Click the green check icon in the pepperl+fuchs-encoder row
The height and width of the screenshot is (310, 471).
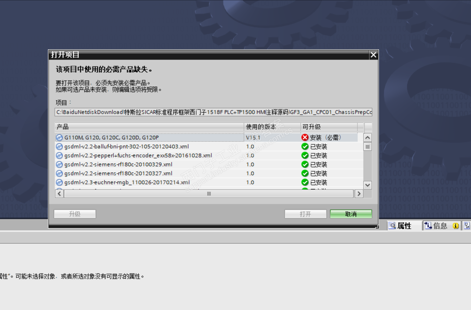click(305, 155)
